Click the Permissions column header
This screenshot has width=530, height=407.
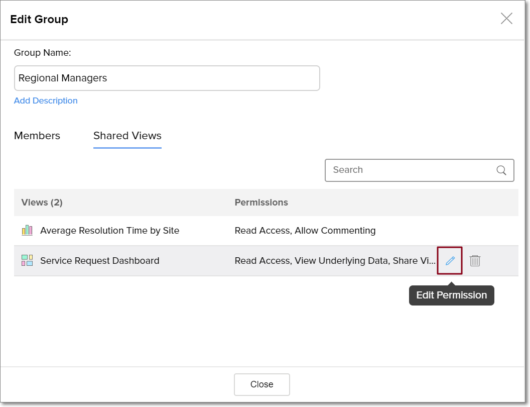pos(261,202)
